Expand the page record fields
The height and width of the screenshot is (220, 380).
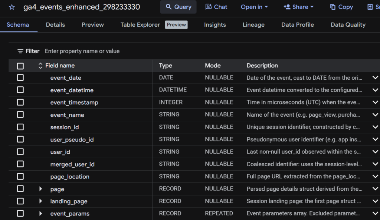(x=40, y=189)
